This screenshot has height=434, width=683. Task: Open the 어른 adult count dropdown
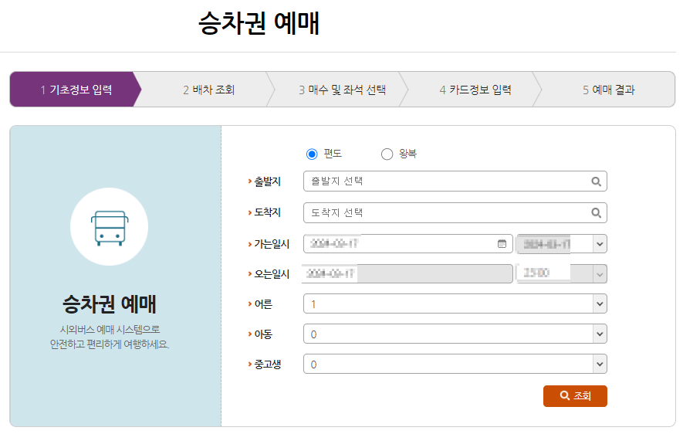pyautogui.click(x=455, y=303)
